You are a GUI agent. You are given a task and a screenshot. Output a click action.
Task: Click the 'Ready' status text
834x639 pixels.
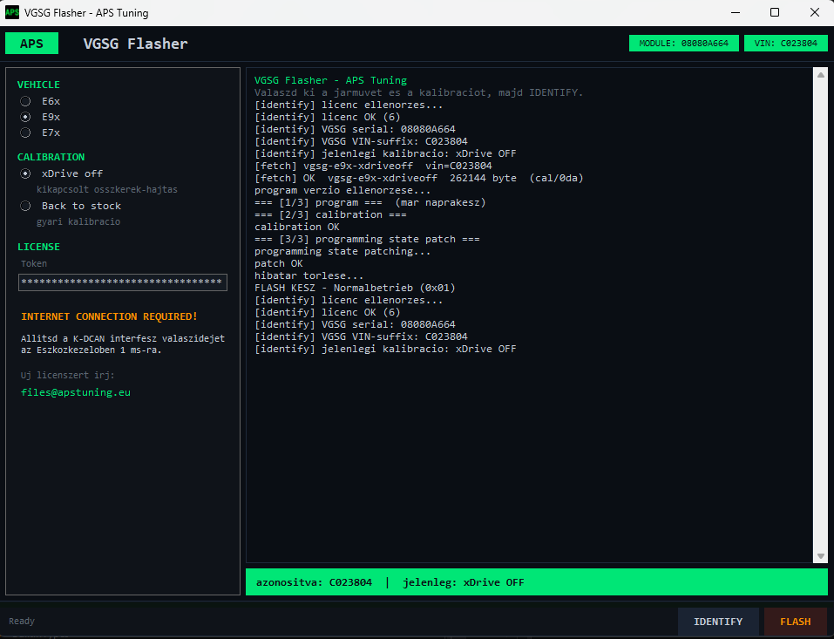pos(22,621)
